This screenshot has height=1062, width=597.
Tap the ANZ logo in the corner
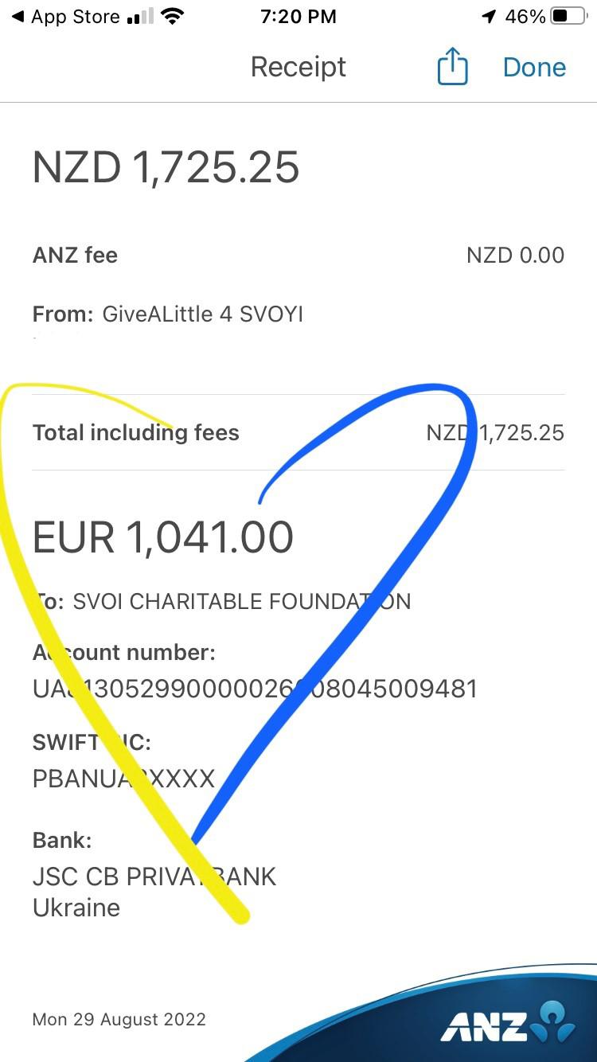508,1025
